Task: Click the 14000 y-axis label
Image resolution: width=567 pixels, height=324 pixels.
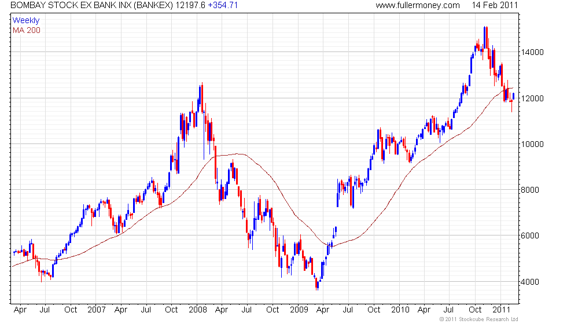Action: 532,52
